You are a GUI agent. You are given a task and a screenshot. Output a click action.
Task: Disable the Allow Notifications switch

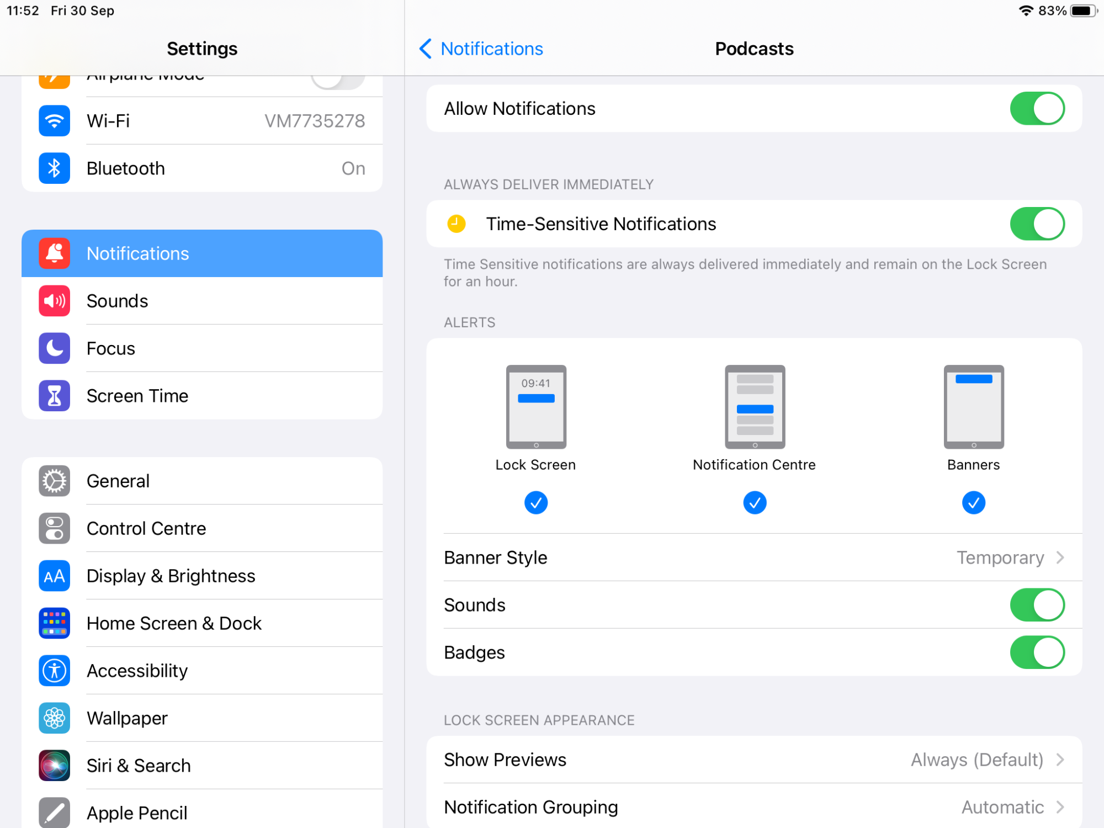1037,109
